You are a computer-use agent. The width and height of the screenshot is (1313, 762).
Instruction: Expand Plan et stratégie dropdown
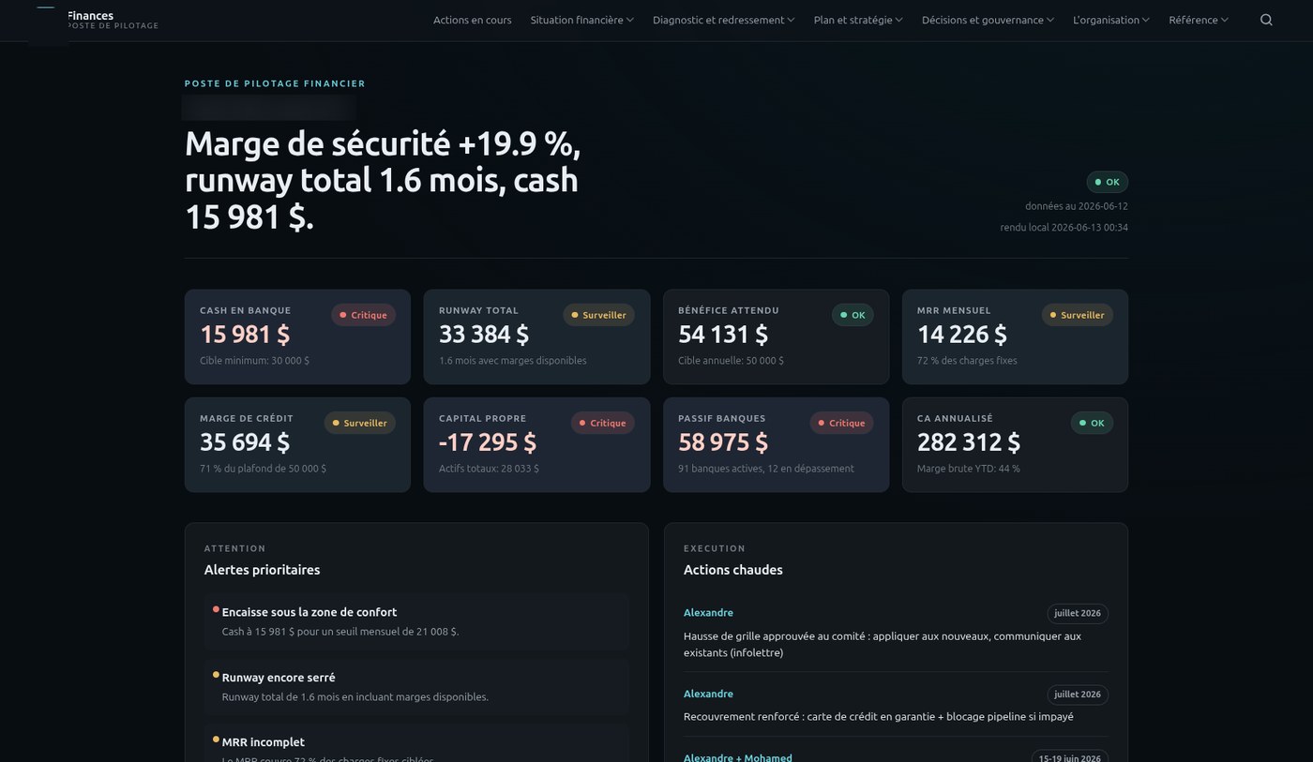tap(858, 20)
